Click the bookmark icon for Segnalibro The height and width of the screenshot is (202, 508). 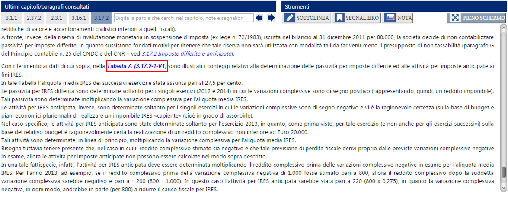pyautogui.click(x=340, y=18)
